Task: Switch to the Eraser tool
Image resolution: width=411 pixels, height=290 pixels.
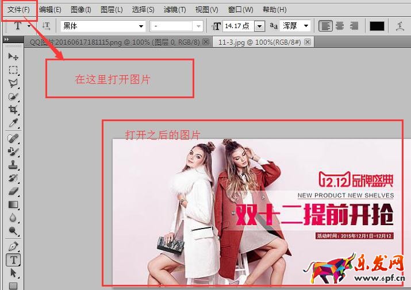Action: [13, 191]
